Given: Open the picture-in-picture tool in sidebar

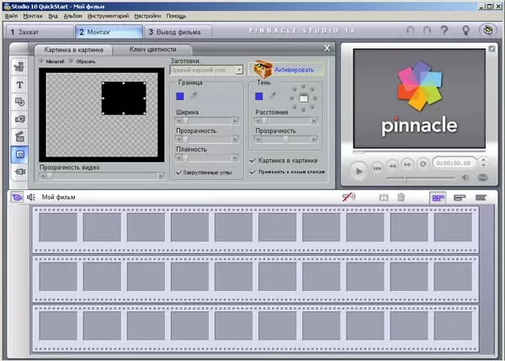Looking at the screenshot, I should (x=19, y=154).
